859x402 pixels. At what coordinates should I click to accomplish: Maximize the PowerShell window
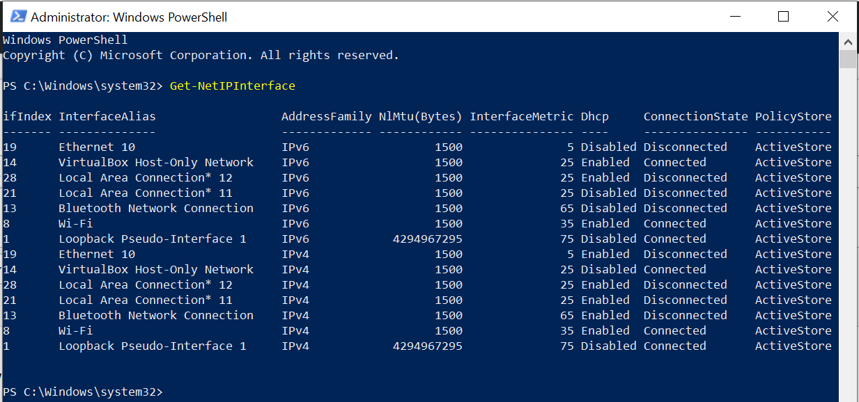[x=784, y=17]
